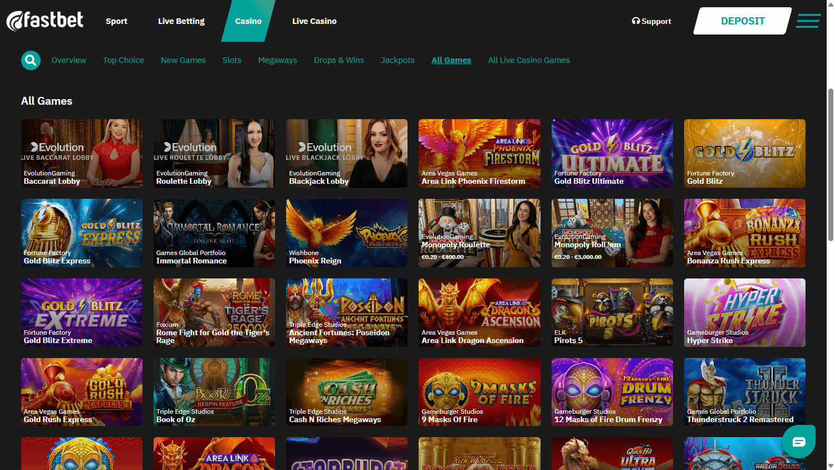Viewport: 835px width, 470px height.
Task: Switch to Slots category
Action: [x=232, y=60]
